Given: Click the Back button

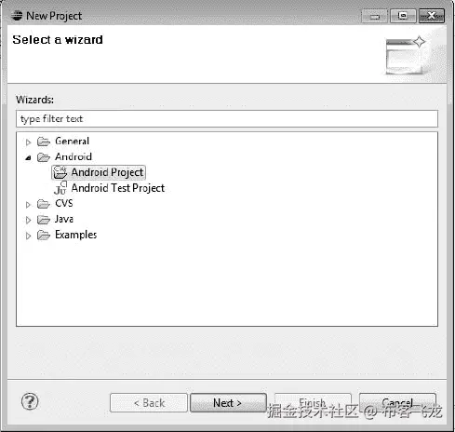Looking at the screenshot, I should 149,403.
